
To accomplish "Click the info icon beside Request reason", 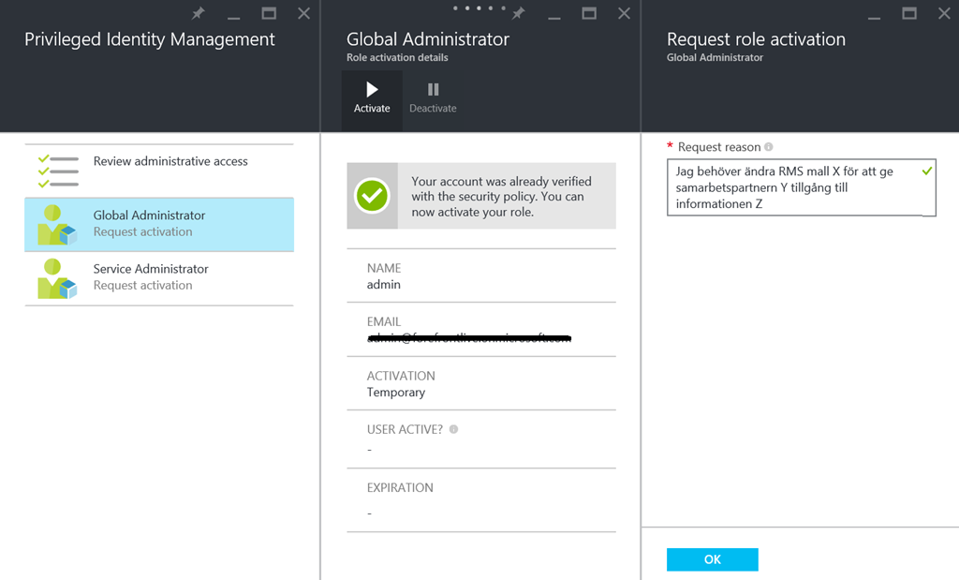I will tap(769, 147).
